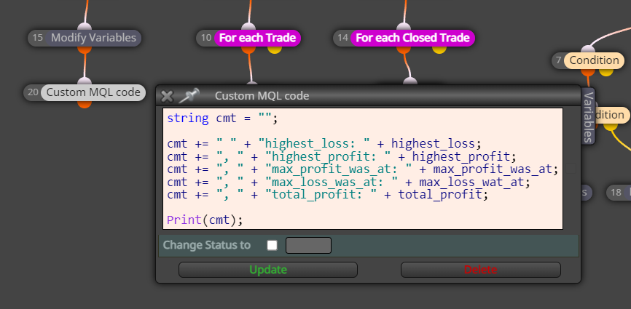
Task: Click input connector atop For each Trade block
Action: click(248, 28)
